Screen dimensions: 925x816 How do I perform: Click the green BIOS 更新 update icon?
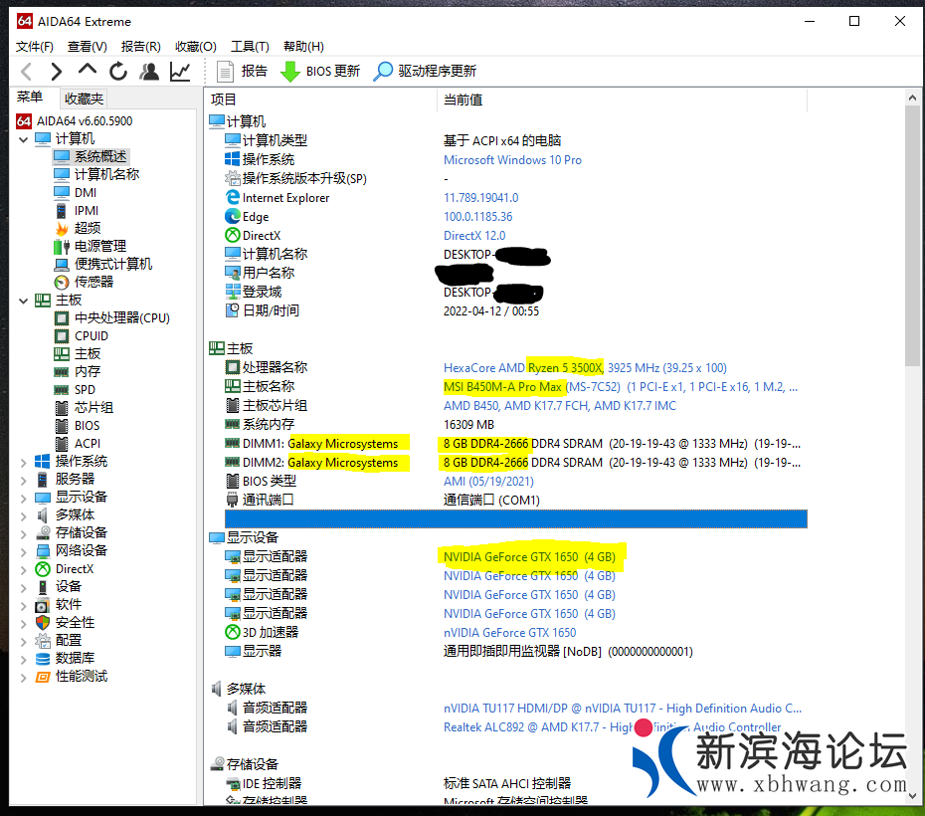pos(291,71)
